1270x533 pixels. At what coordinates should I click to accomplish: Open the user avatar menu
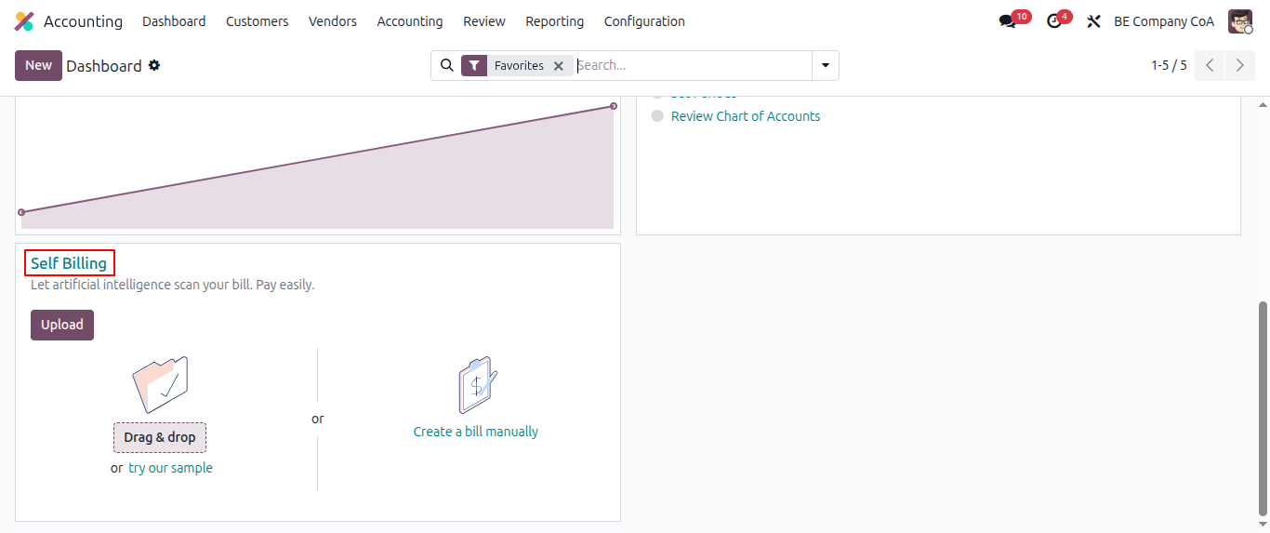pos(1240,21)
